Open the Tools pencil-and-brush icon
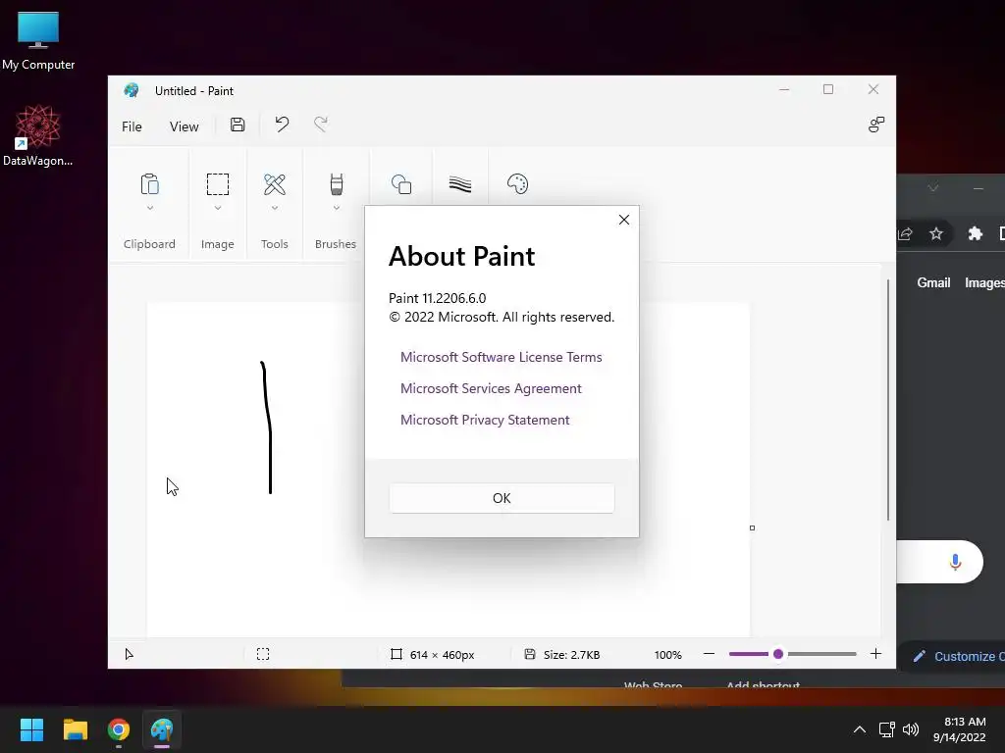 pyautogui.click(x=275, y=184)
